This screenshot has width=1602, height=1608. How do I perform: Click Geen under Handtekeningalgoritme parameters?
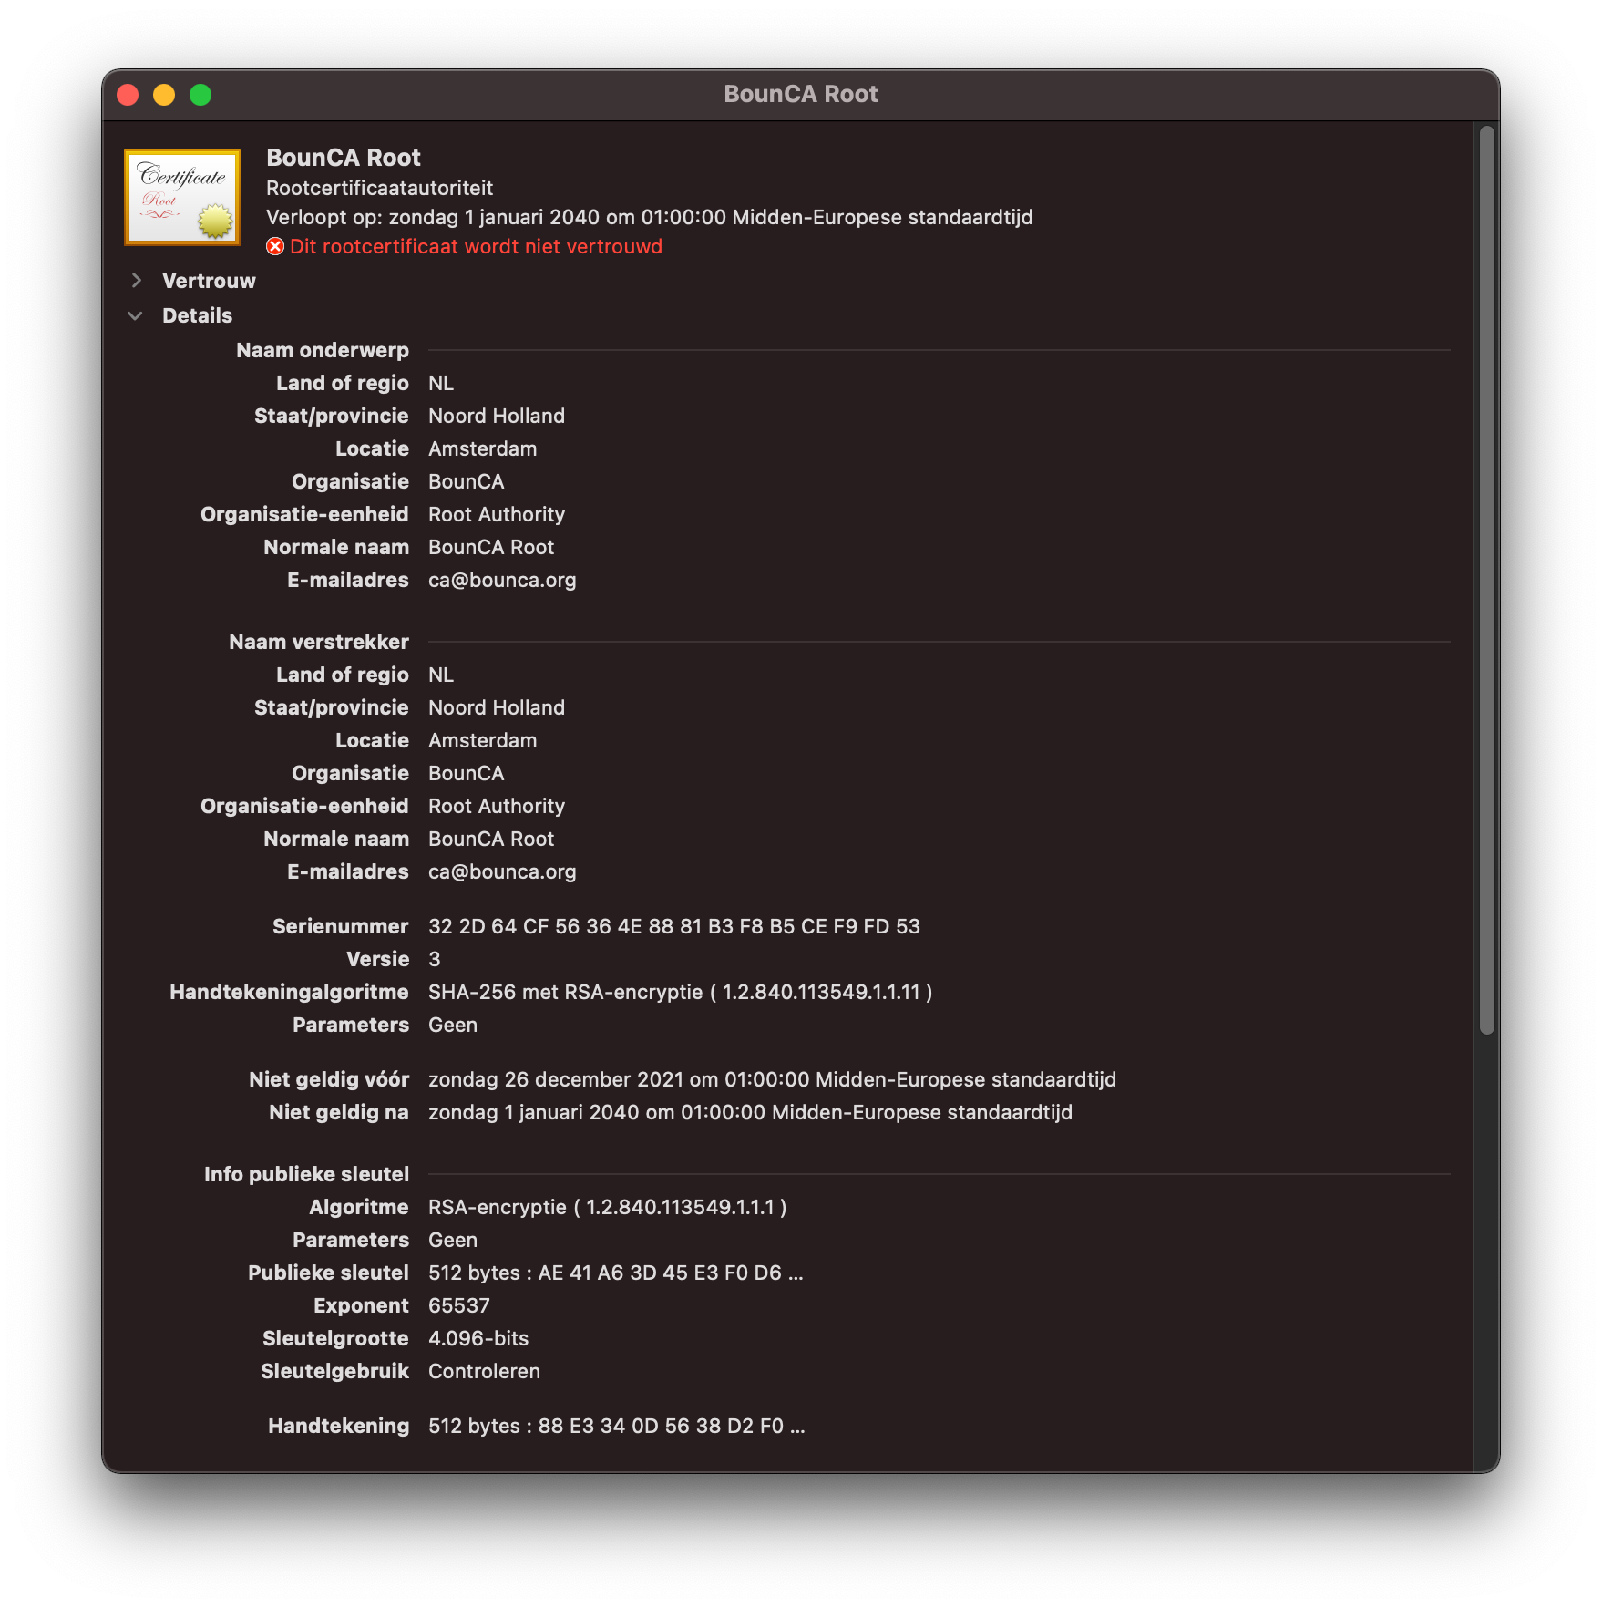click(x=453, y=1025)
